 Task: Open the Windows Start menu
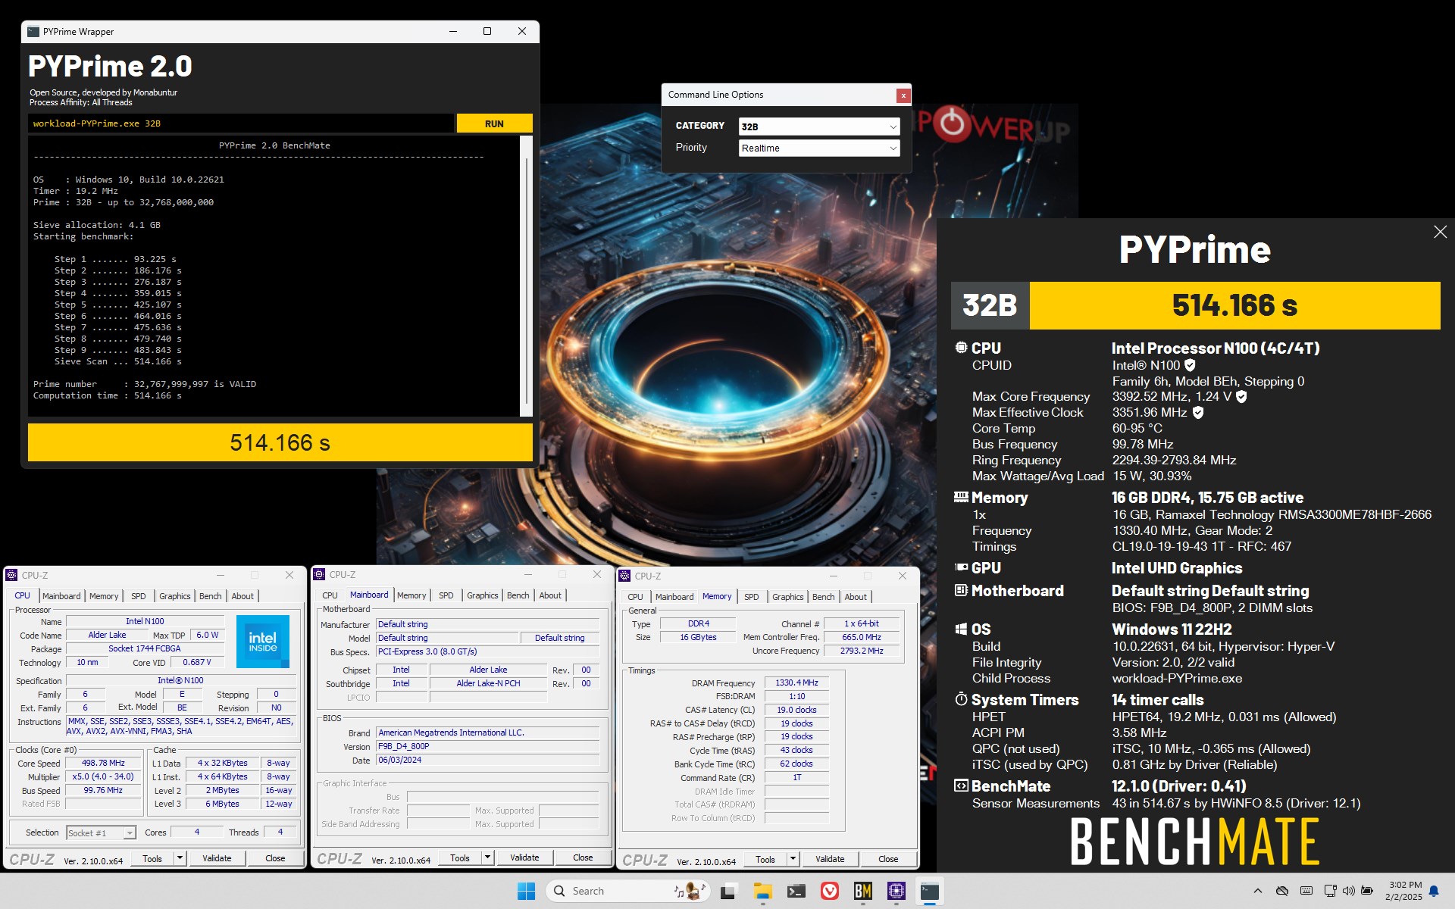[x=526, y=891]
